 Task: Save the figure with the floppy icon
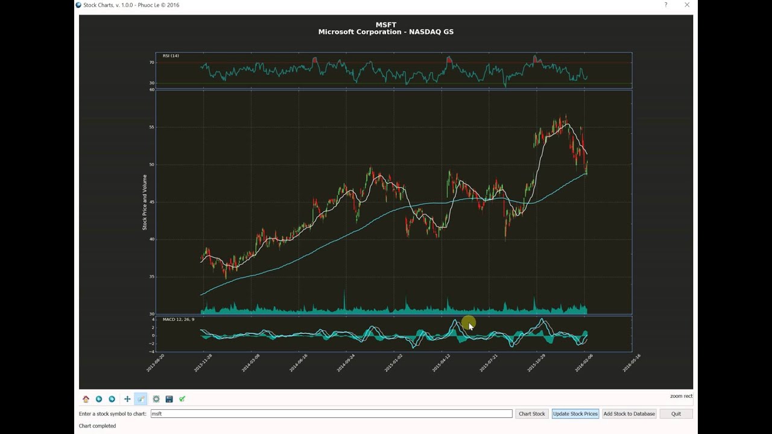pos(169,399)
